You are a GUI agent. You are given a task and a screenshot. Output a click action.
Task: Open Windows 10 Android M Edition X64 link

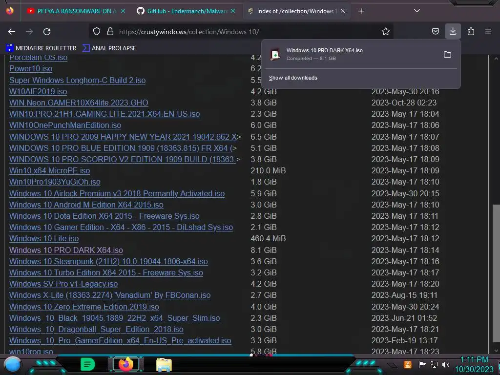(86, 205)
